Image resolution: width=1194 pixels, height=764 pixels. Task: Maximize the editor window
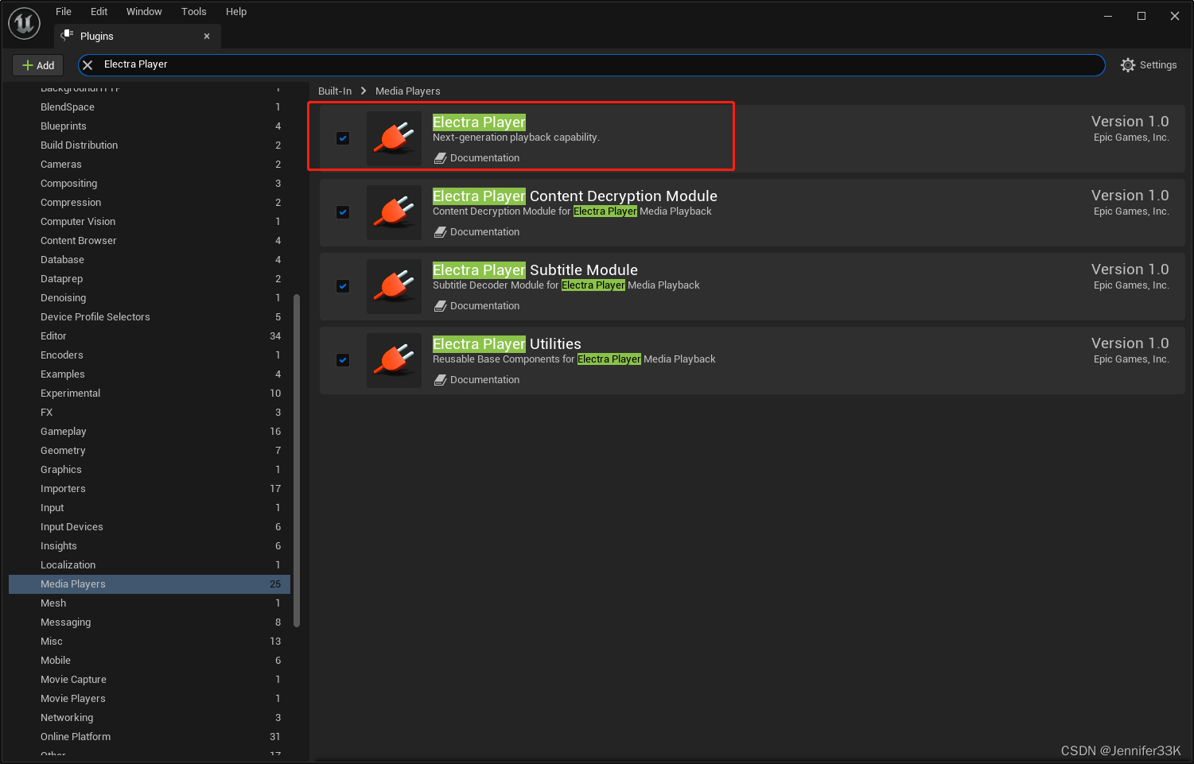(x=1141, y=16)
